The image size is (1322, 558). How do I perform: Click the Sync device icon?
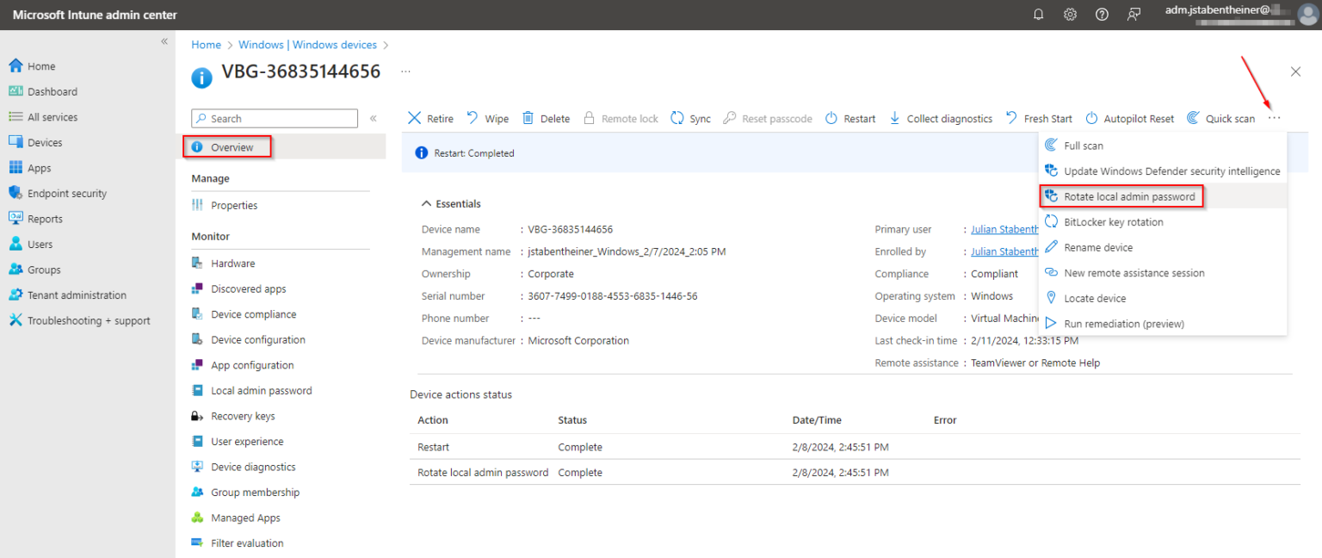pos(677,118)
